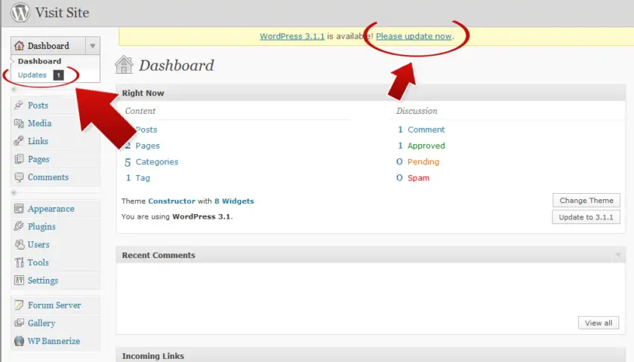The width and height of the screenshot is (634, 362).
Task: Open the Links menu
Action: click(38, 141)
